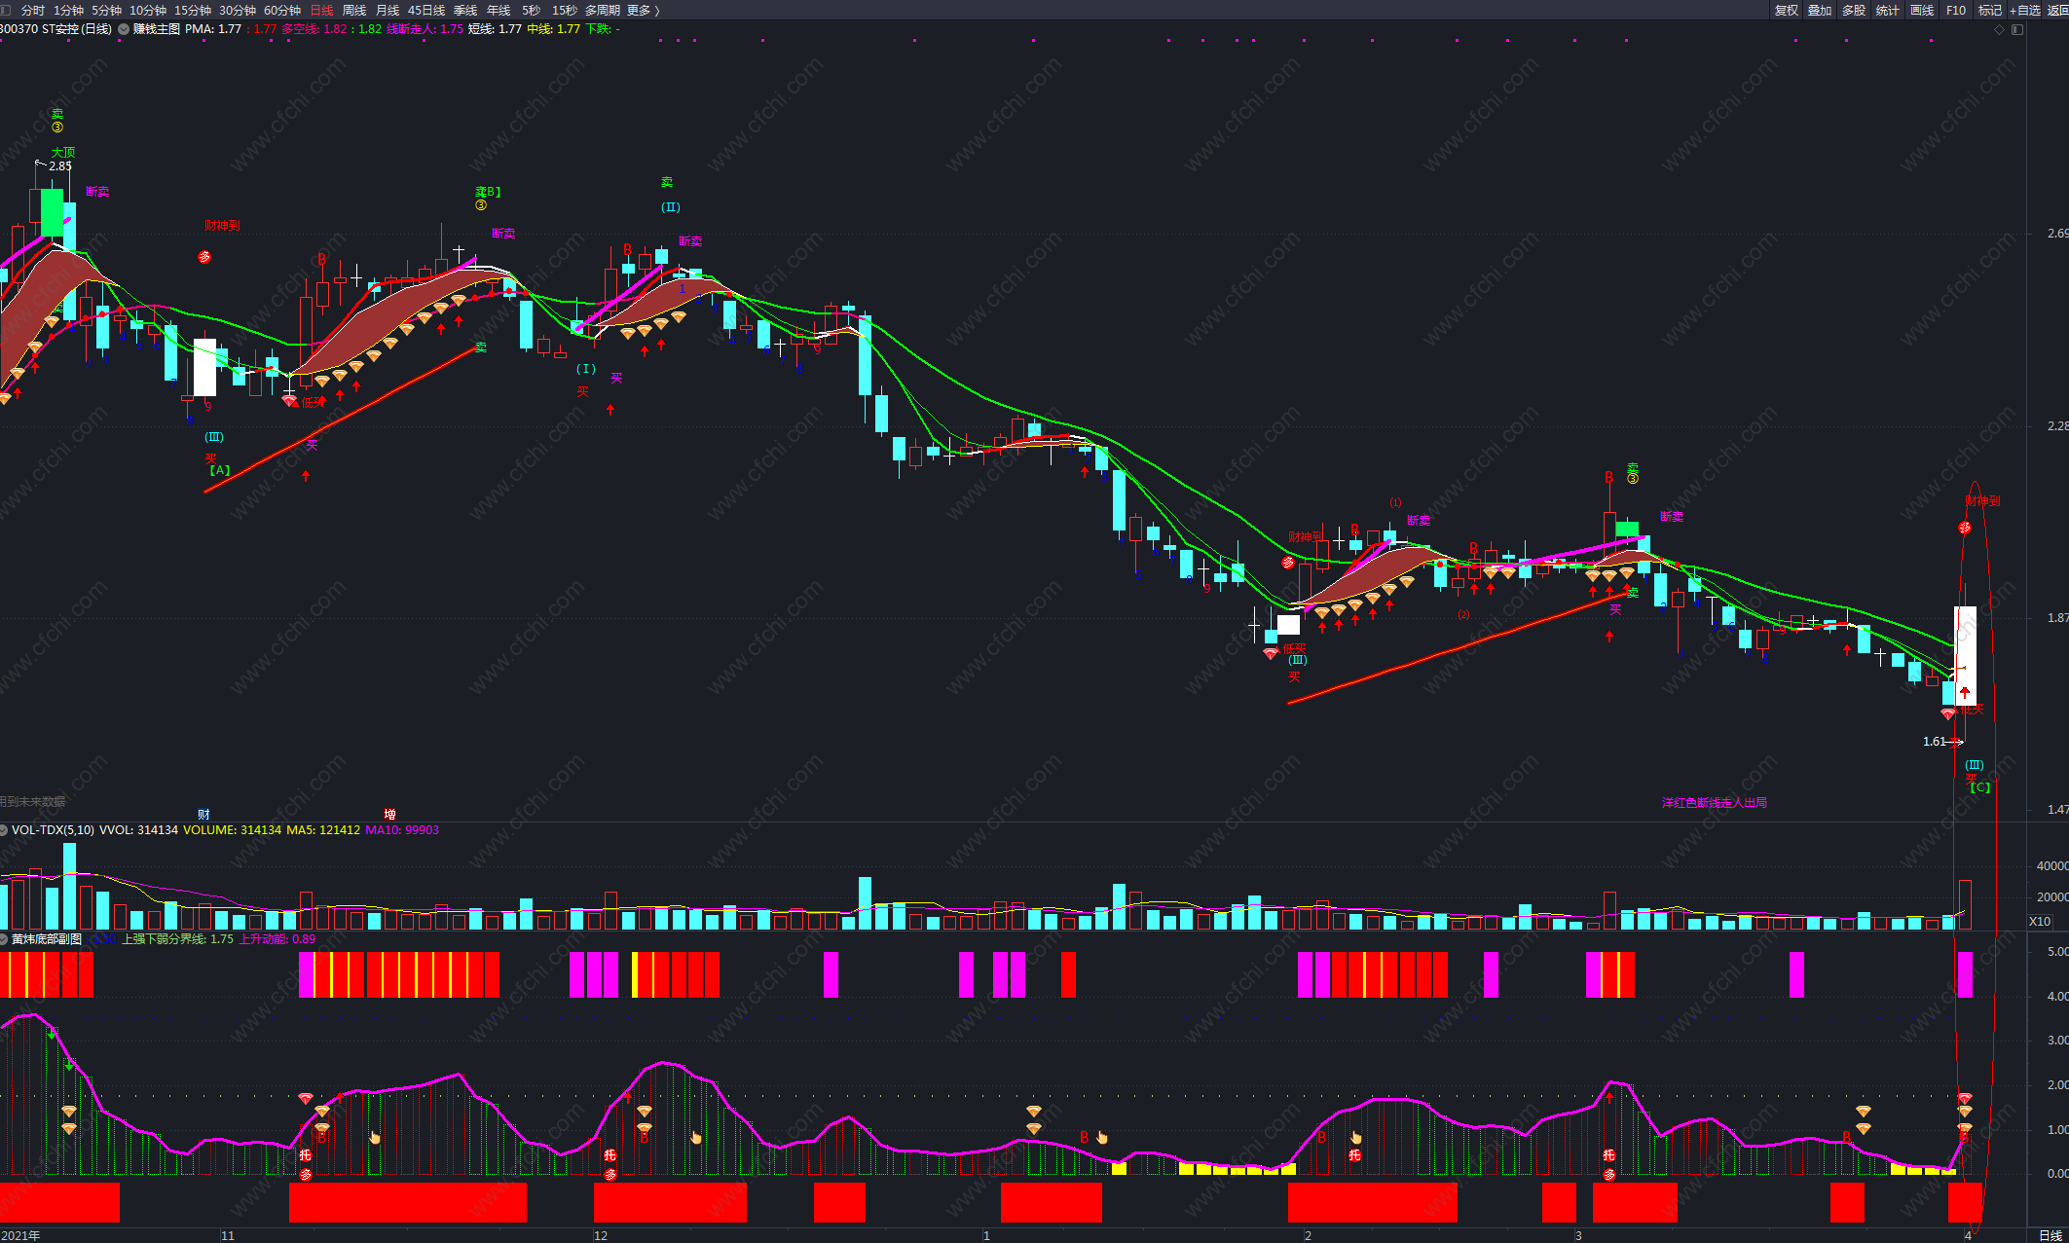2069x1243 pixels.
Task: Click the X10 volume scale label
Action: pyautogui.click(x=2040, y=921)
